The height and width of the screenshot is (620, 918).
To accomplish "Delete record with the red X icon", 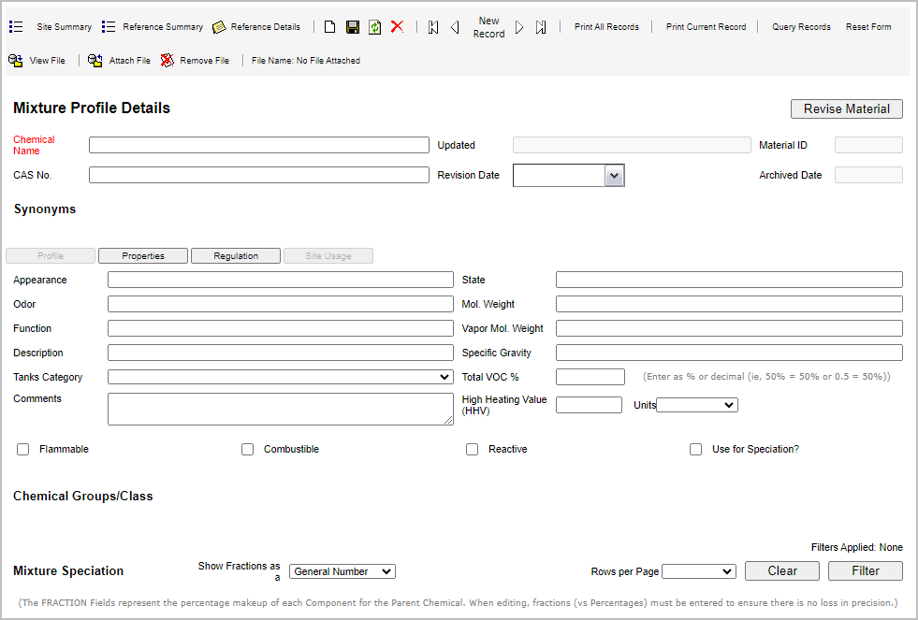I will pyautogui.click(x=397, y=27).
